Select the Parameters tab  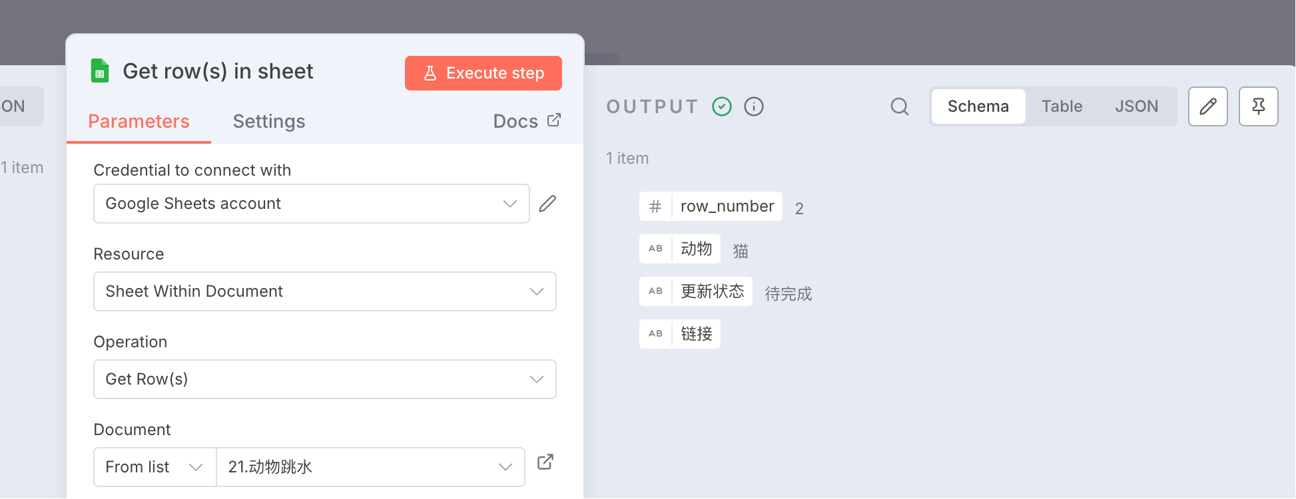tap(139, 121)
